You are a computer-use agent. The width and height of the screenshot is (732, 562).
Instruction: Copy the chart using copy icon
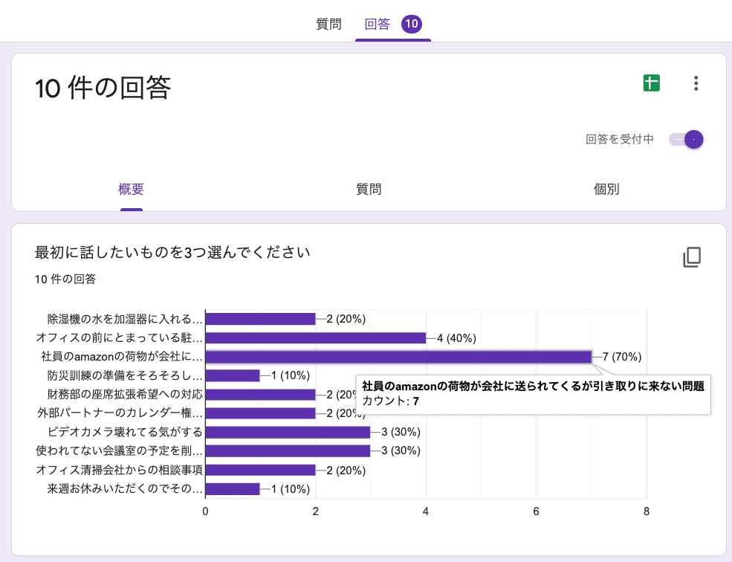point(692,257)
